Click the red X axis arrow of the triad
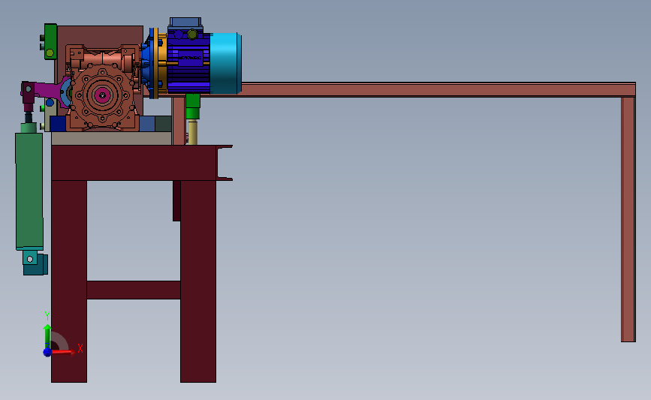 pyautogui.click(x=63, y=352)
